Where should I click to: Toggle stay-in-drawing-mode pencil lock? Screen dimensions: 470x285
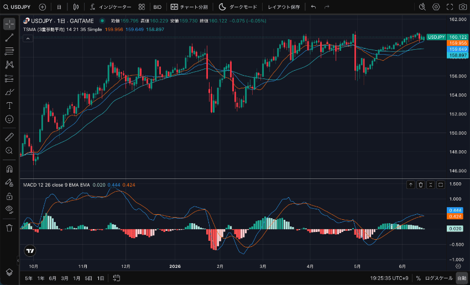(9, 183)
